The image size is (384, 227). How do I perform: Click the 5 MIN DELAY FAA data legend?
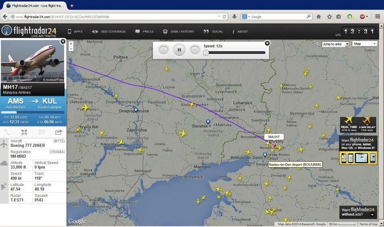pos(367,125)
